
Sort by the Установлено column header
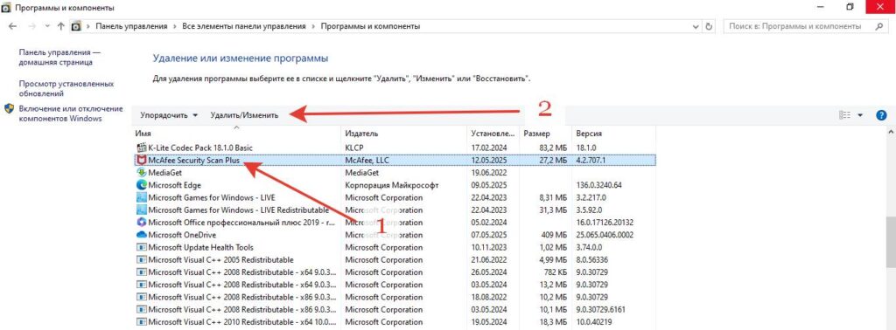493,134
